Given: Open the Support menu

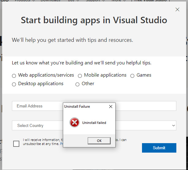Looking at the screenshot, I should (95, 1).
